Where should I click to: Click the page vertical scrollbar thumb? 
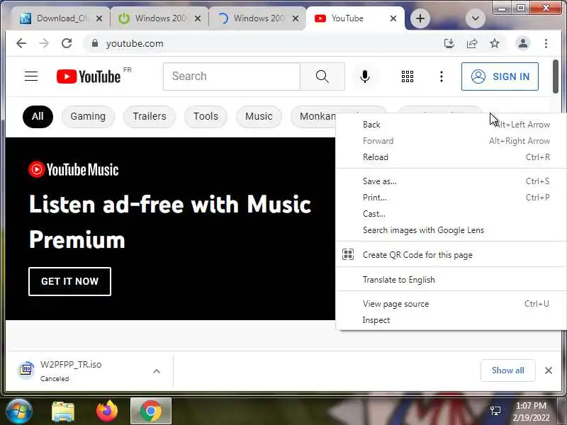click(556, 76)
